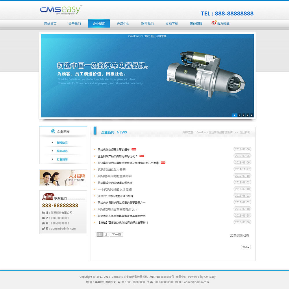Click the CMSeasy logo
Viewport: 289px width, 289px height.
click(x=61, y=10)
